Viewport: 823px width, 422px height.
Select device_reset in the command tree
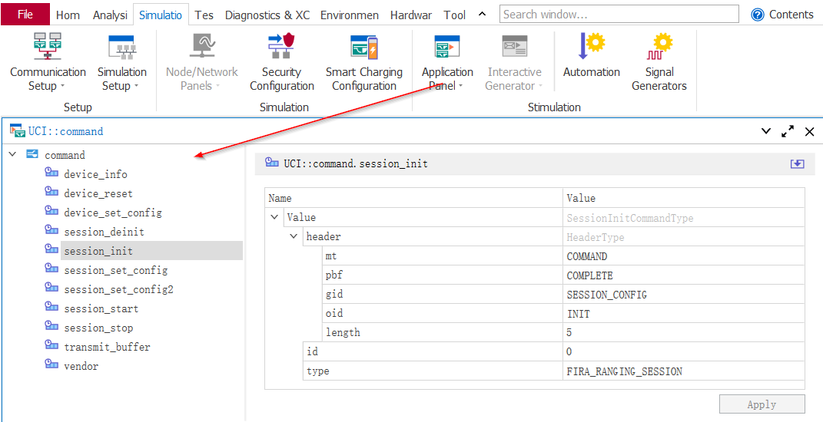[98, 193]
